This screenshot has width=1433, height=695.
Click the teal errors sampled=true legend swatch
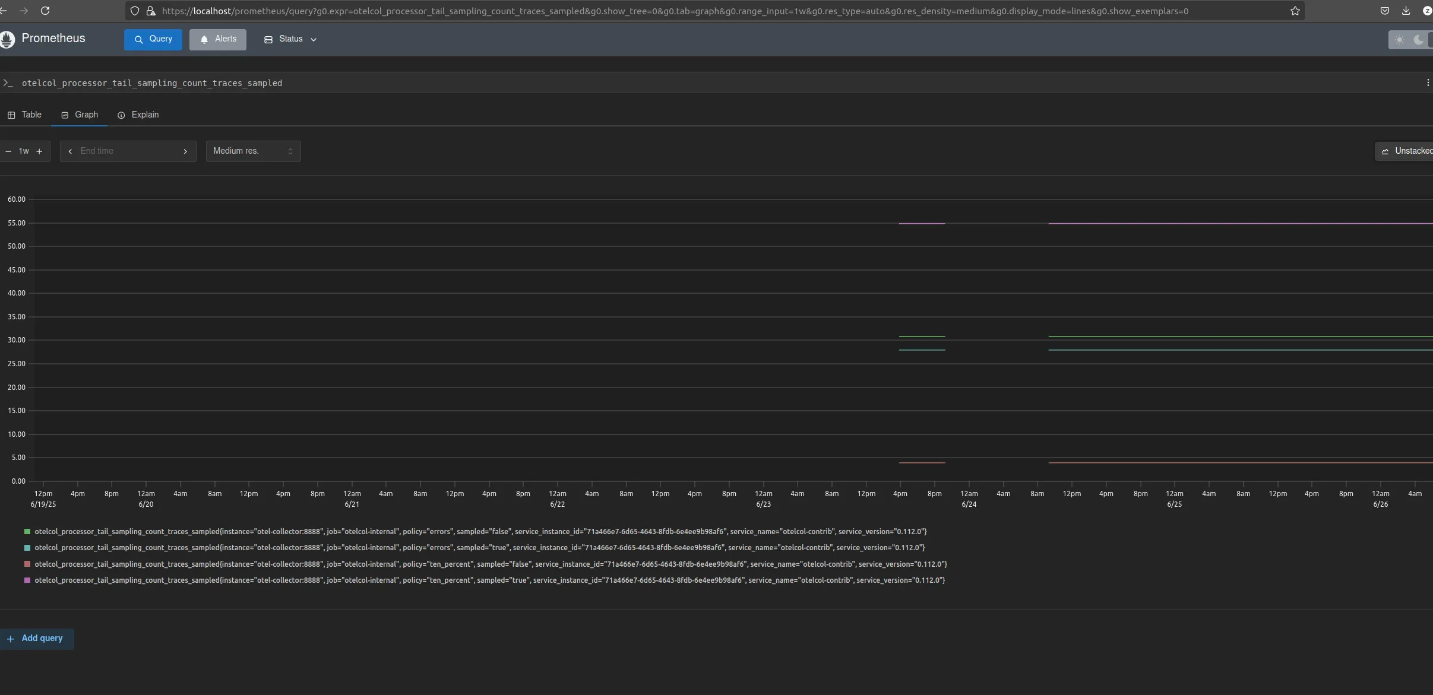click(27, 548)
